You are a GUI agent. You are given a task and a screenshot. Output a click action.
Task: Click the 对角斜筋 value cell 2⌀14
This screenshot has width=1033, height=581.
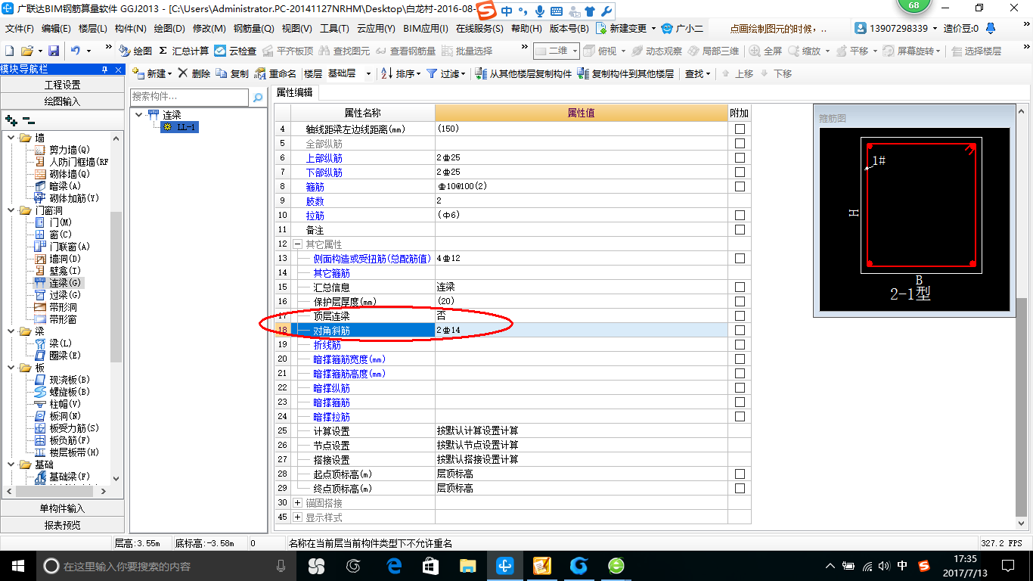pos(581,331)
